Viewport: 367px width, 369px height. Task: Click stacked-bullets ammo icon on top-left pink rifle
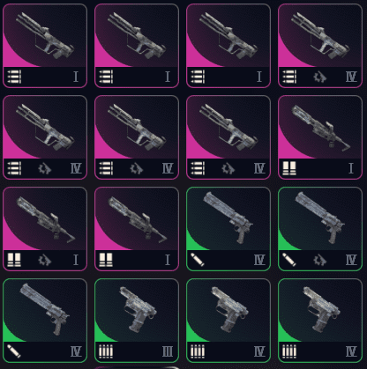(14, 77)
